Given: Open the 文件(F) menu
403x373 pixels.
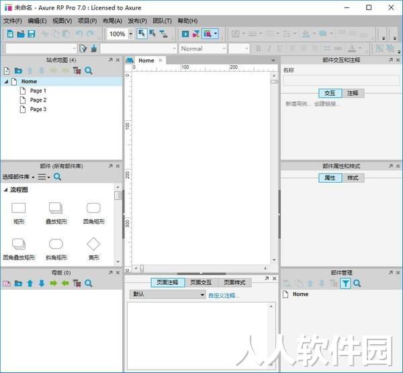Looking at the screenshot, I should click(13, 21).
